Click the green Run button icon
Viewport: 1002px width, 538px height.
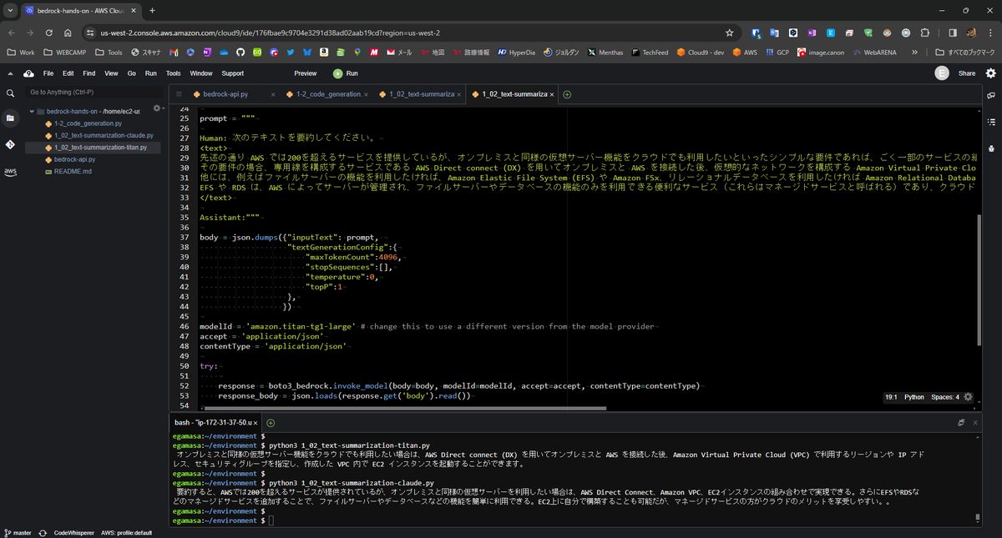[x=337, y=73]
